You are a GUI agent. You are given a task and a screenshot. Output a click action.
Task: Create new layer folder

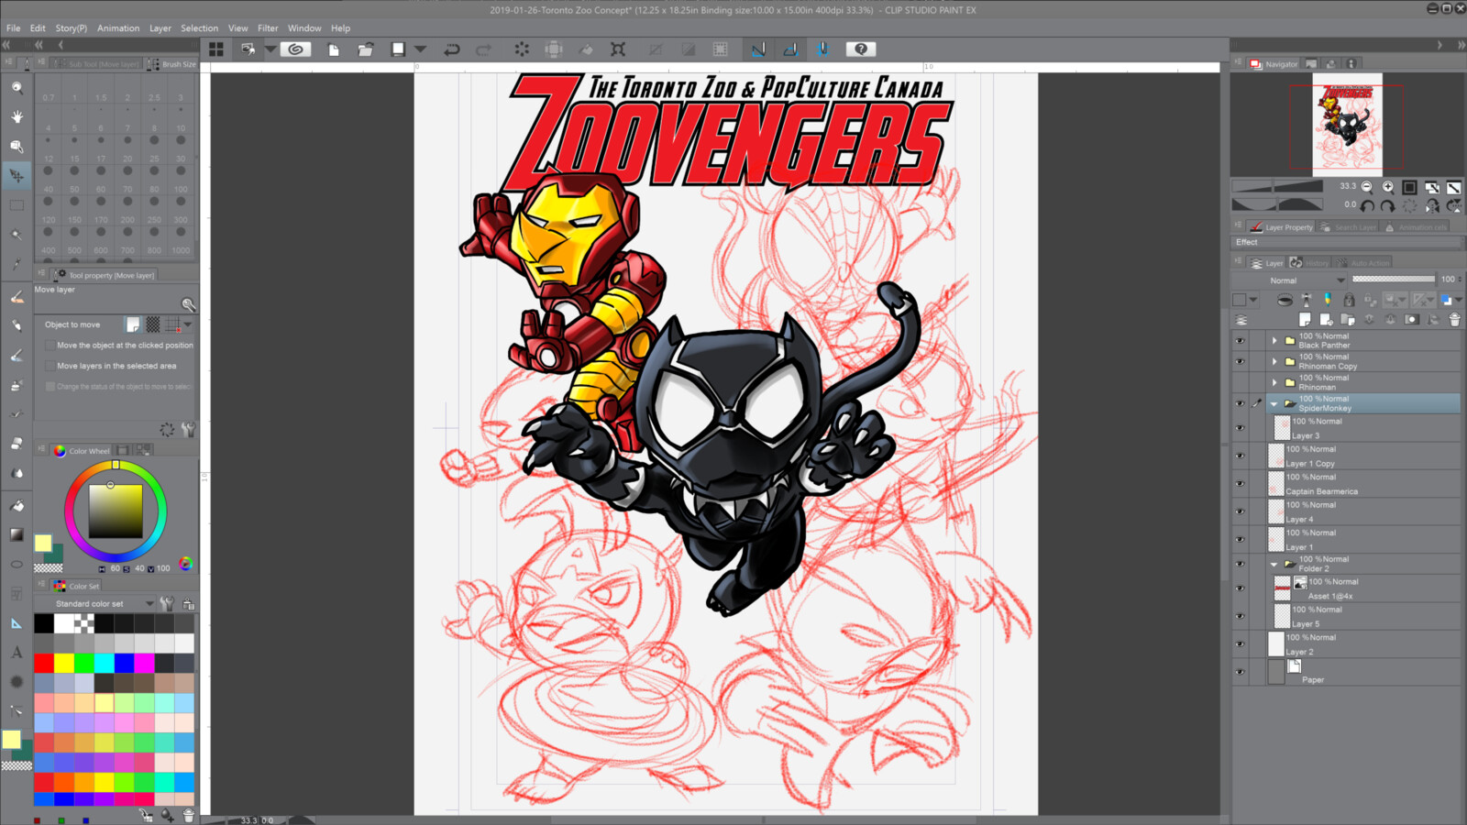coord(1348,320)
